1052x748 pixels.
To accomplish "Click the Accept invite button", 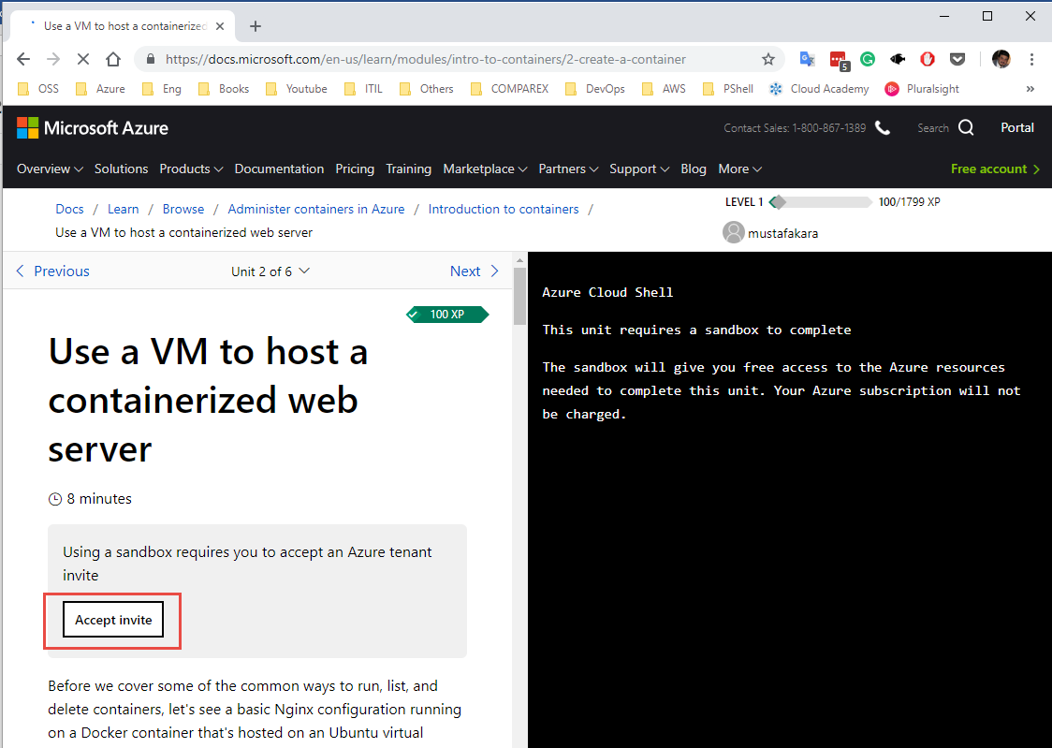I will [x=113, y=620].
